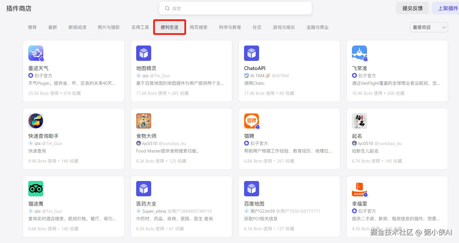Open the 地图精灵 cube icon
This screenshot has height=243, width=459.
click(144, 53)
